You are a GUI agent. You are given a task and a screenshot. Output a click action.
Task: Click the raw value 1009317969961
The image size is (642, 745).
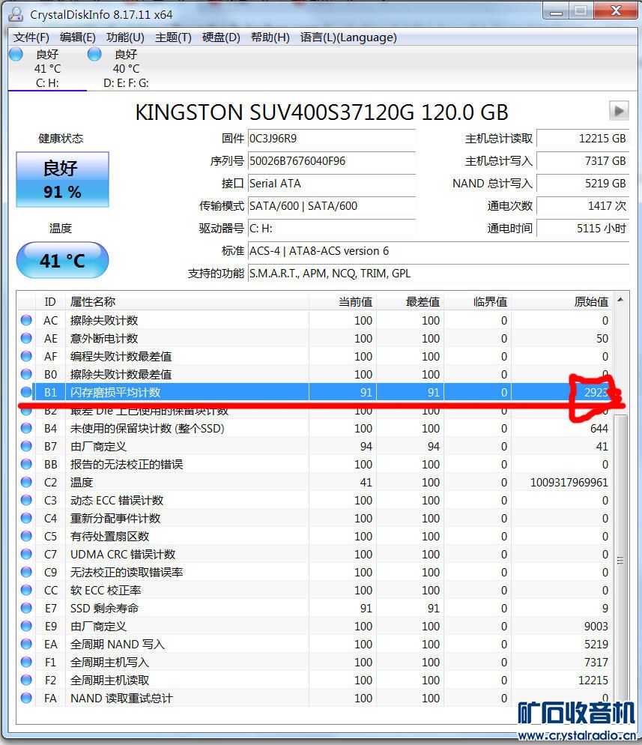(x=569, y=482)
